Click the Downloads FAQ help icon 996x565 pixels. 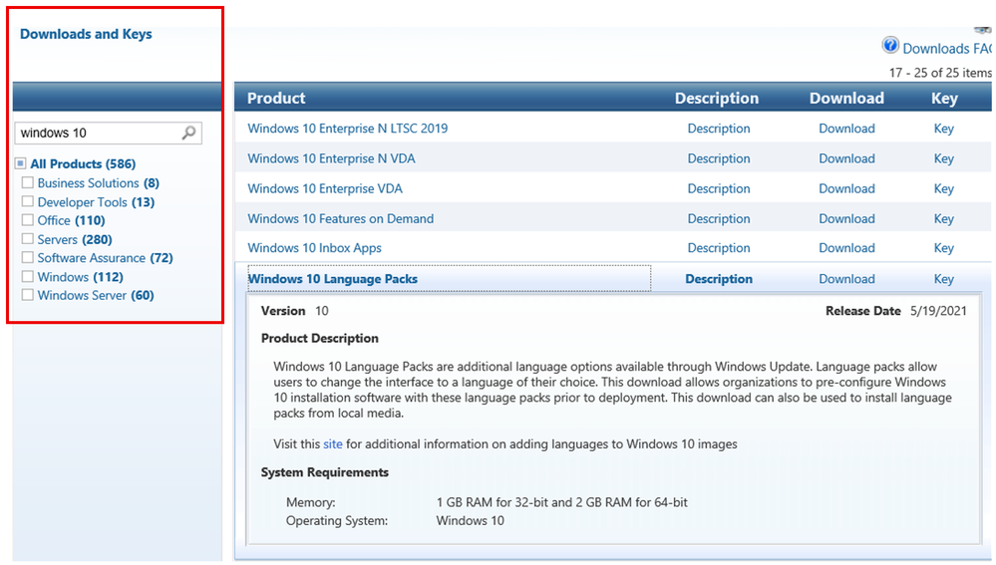pyautogui.click(x=890, y=45)
